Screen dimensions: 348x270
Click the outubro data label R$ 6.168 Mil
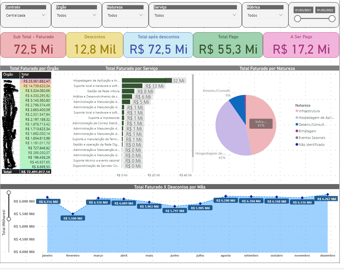[x=277, y=201]
